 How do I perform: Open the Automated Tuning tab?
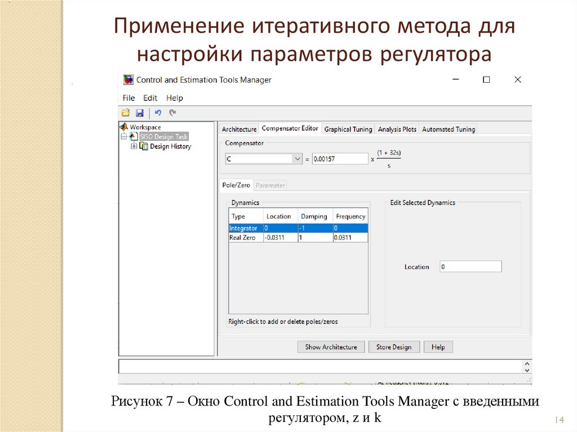pyautogui.click(x=449, y=130)
